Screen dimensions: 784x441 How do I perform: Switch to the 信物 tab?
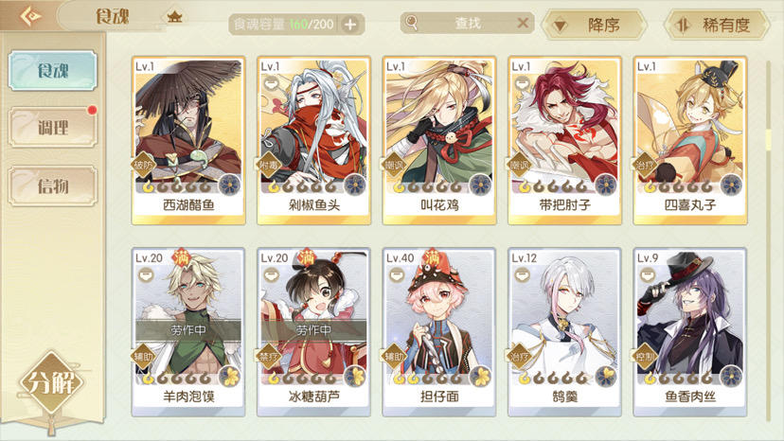click(52, 186)
